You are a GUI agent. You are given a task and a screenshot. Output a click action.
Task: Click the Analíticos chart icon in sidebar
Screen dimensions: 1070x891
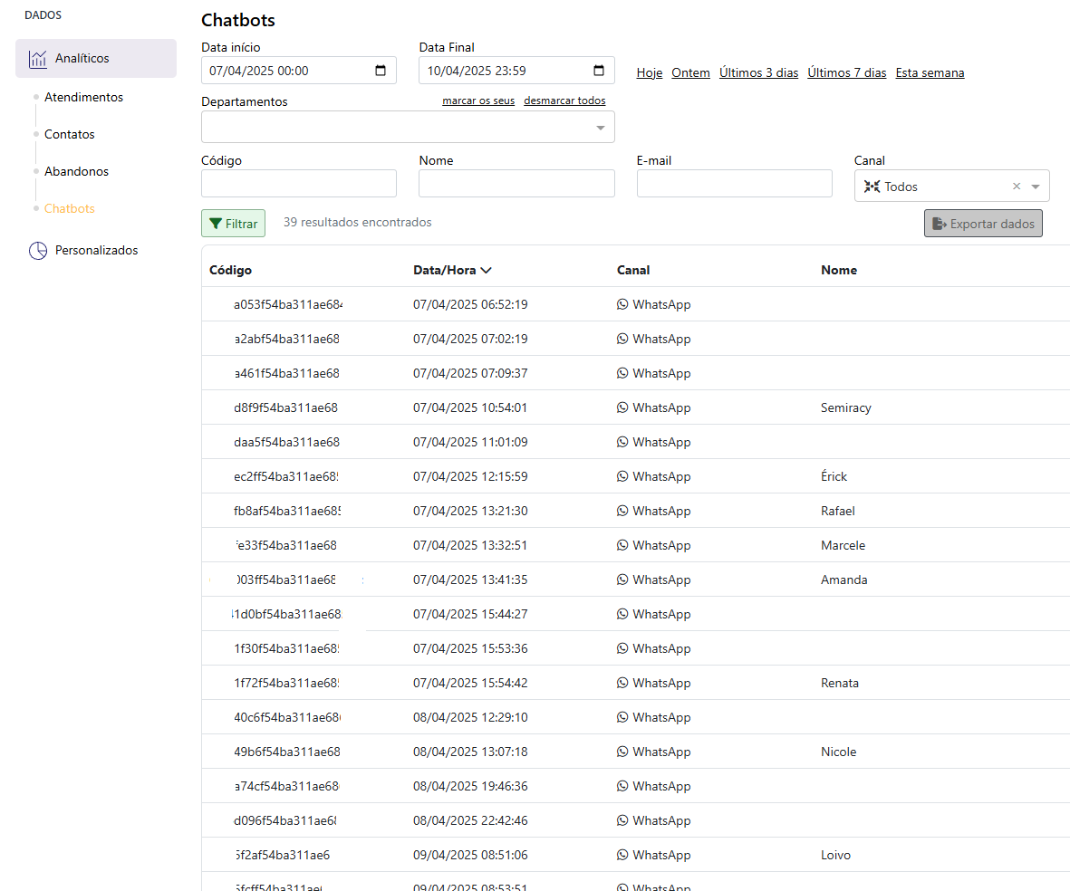[37, 59]
